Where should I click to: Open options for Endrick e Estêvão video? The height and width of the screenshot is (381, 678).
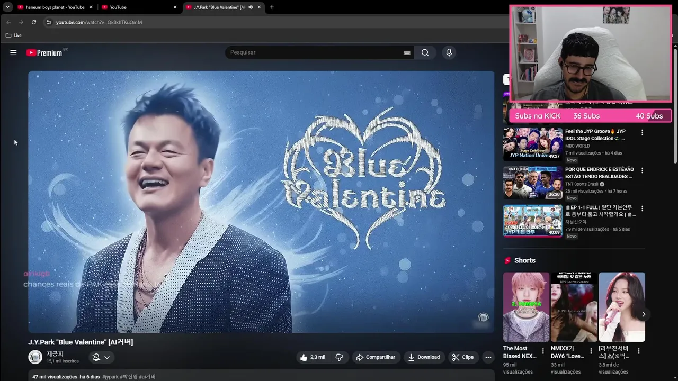point(642,170)
